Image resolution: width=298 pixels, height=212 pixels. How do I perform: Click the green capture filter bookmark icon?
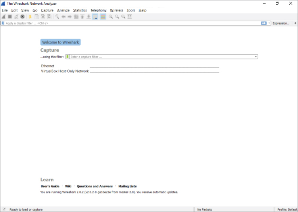click(67, 57)
